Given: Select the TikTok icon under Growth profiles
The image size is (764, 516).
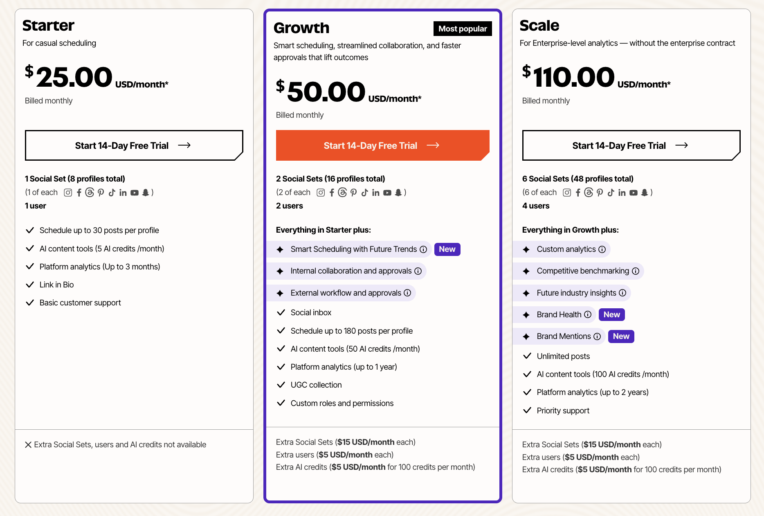Looking at the screenshot, I should [x=364, y=192].
